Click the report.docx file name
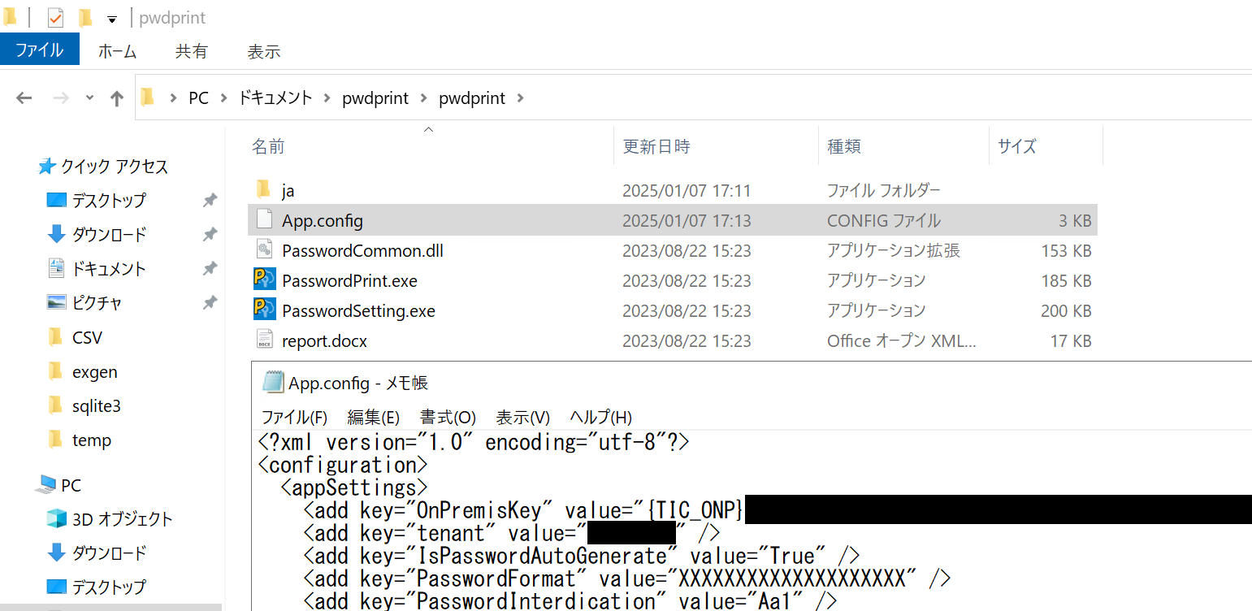The image size is (1252, 611). tap(324, 341)
